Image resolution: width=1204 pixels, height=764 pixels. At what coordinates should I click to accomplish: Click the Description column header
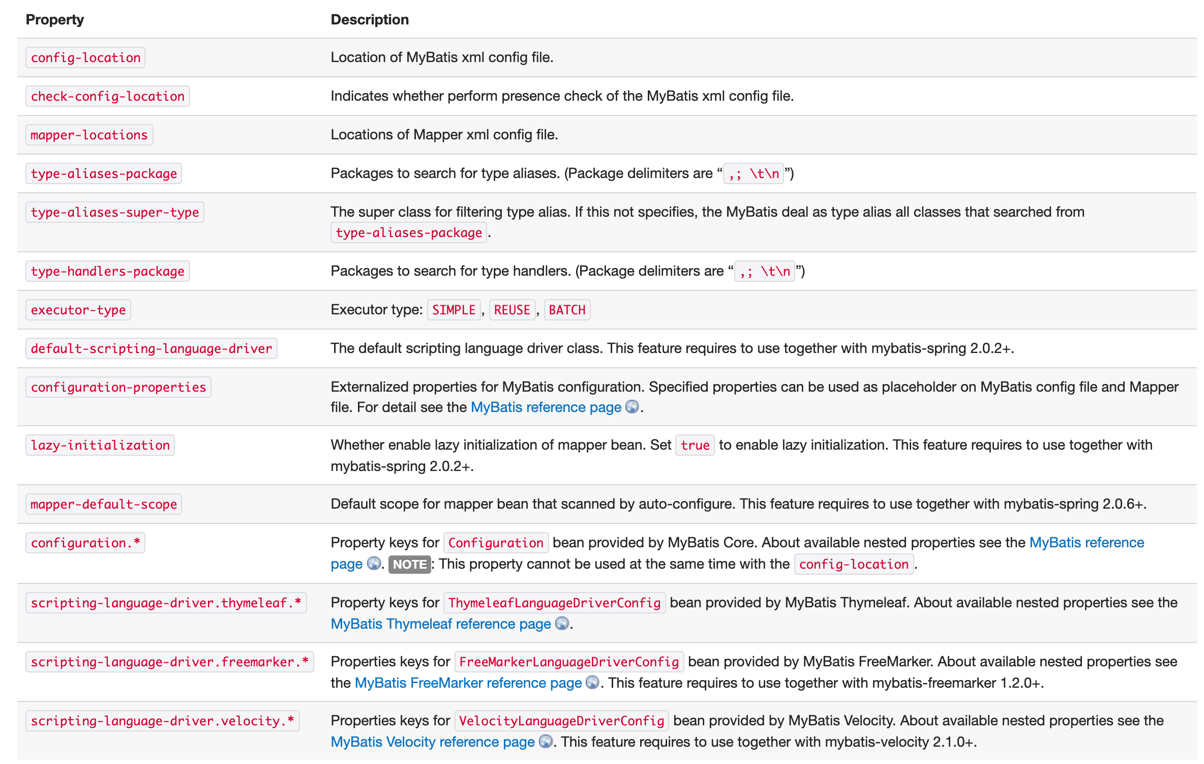tap(370, 19)
